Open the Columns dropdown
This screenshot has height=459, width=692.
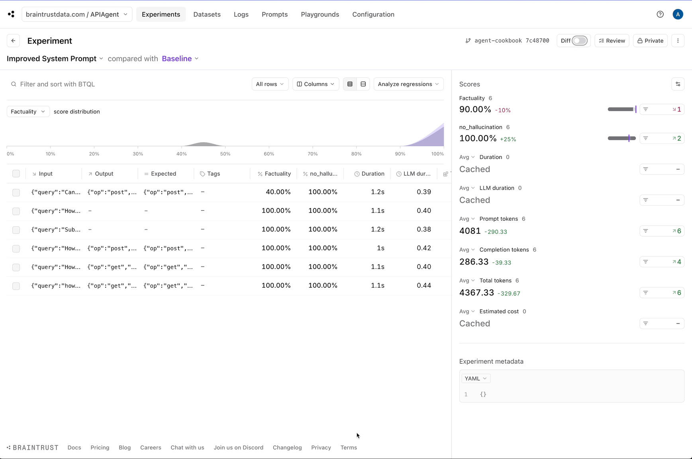click(316, 84)
